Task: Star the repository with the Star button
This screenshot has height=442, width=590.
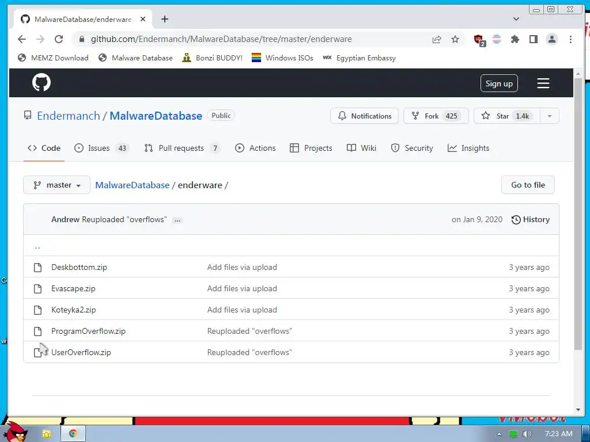Action: point(507,116)
